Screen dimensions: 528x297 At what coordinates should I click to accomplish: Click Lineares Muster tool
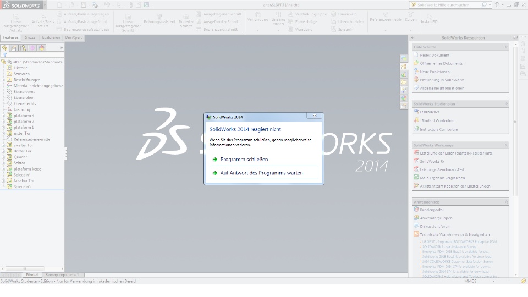278,19
